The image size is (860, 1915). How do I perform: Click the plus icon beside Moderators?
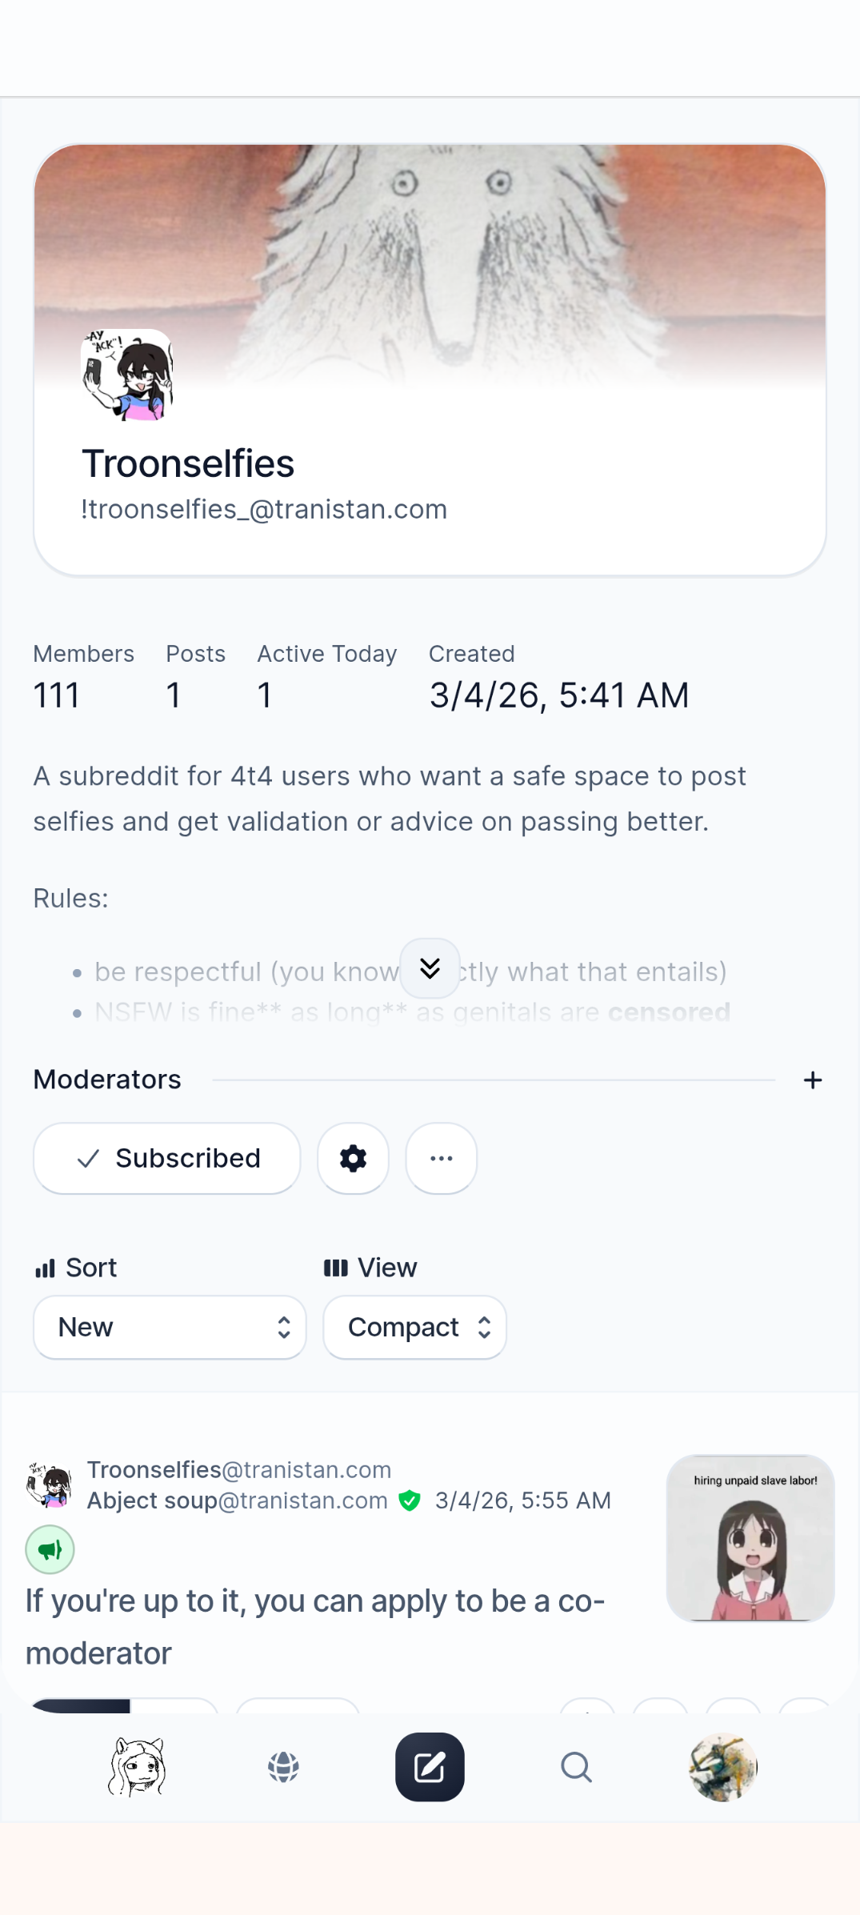coord(813,1080)
